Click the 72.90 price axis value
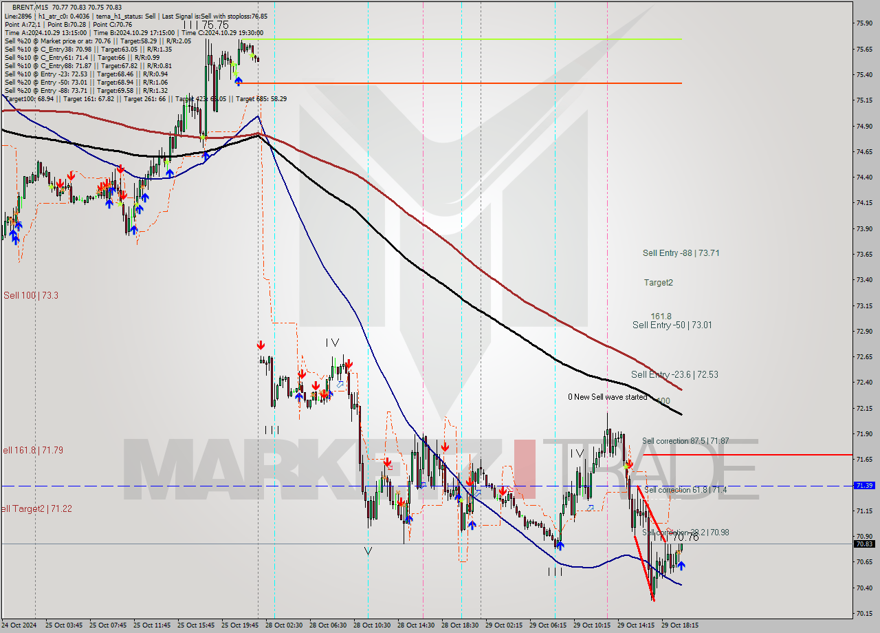 864,332
